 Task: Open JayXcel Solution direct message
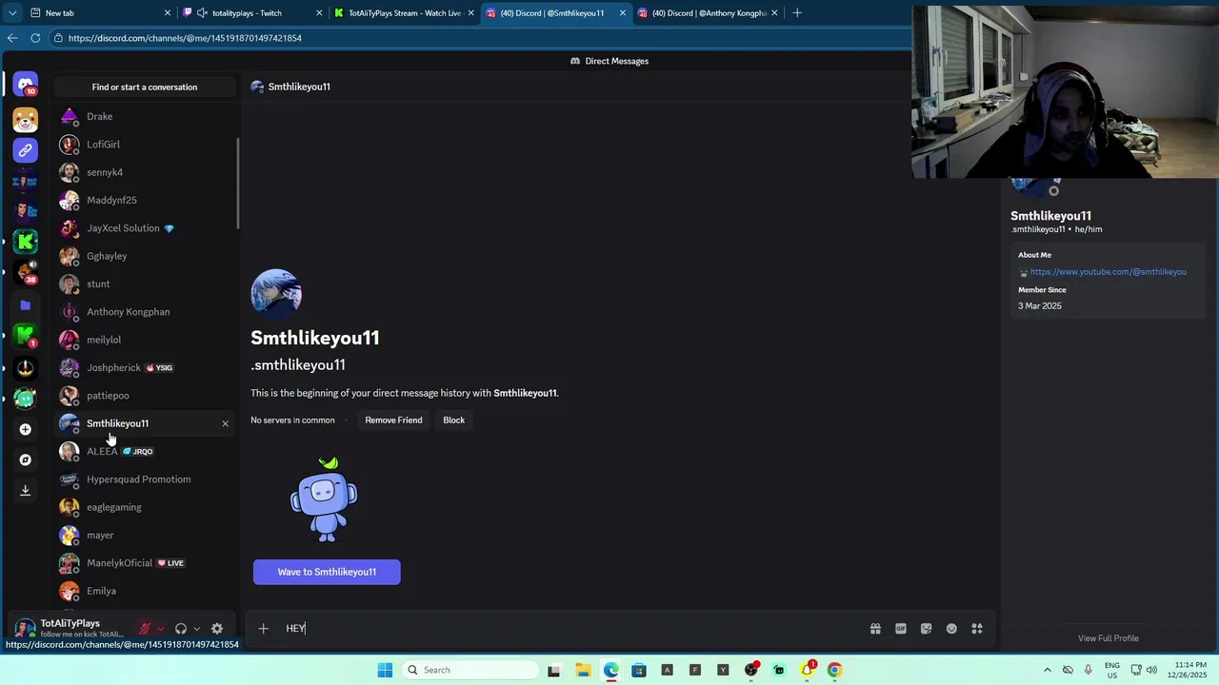pos(145,228)
